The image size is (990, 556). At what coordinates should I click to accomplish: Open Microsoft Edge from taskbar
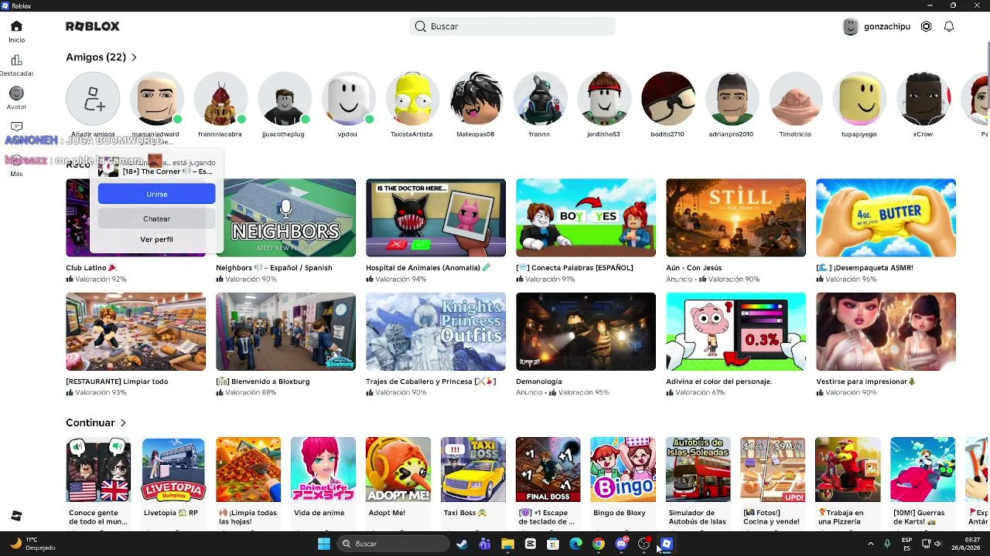(575, 544)
